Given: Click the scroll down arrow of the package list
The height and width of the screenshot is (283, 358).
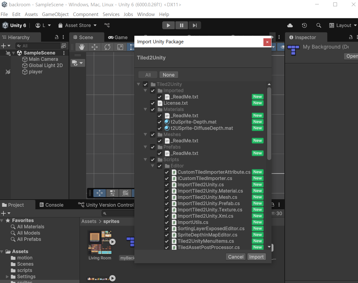Looking at the screenshot, I should [x=269, y=247].
